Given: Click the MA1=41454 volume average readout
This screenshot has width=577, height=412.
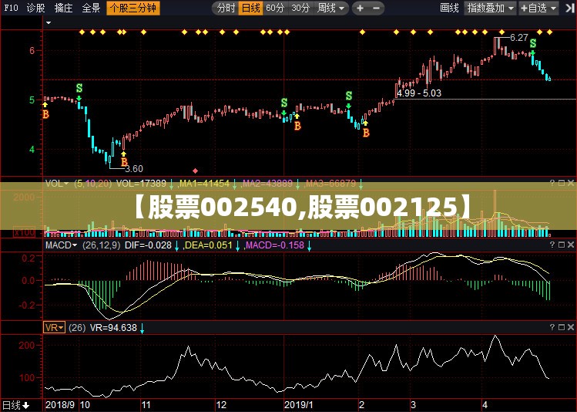Looking at the screenshot, I should coord(204,183).
